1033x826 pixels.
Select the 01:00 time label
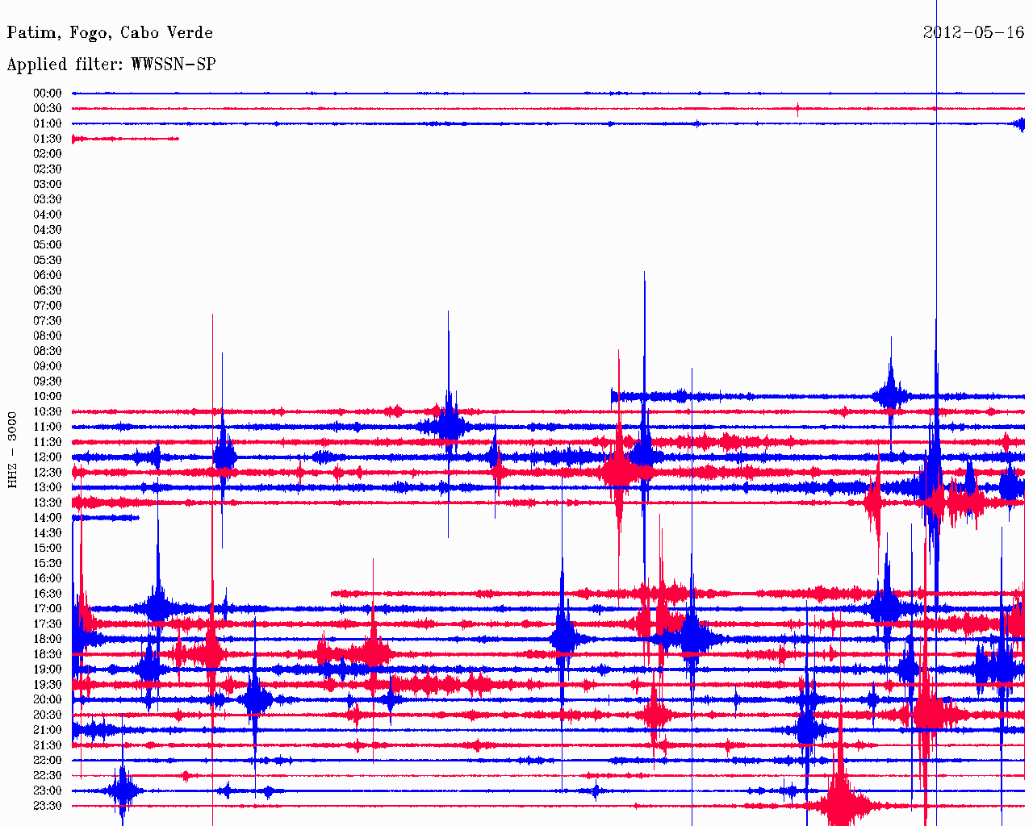(x=48, y=123)
